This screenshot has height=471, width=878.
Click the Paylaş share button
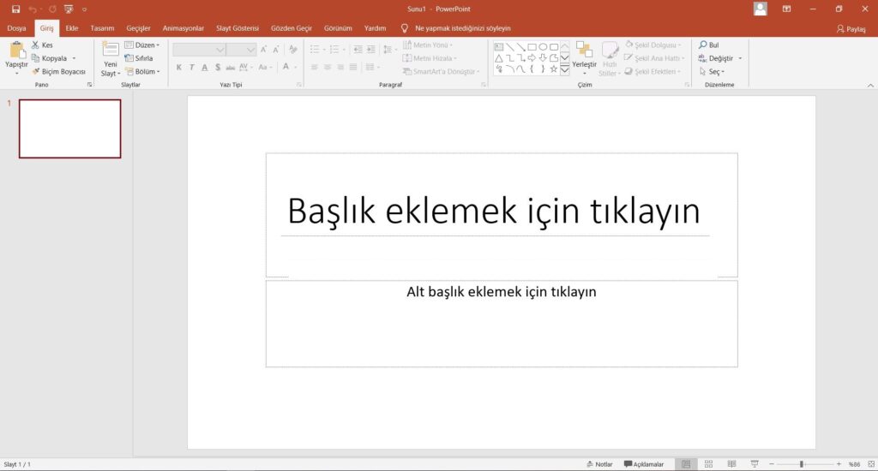tap(851, 28)
